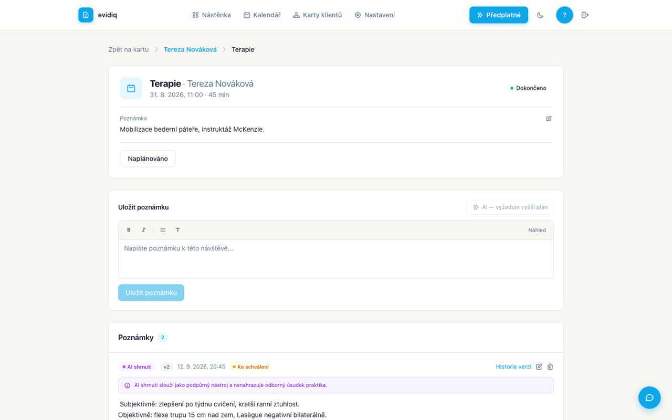
Task: Click the calendar icon beside Terapie title
Action: (131, 88)
